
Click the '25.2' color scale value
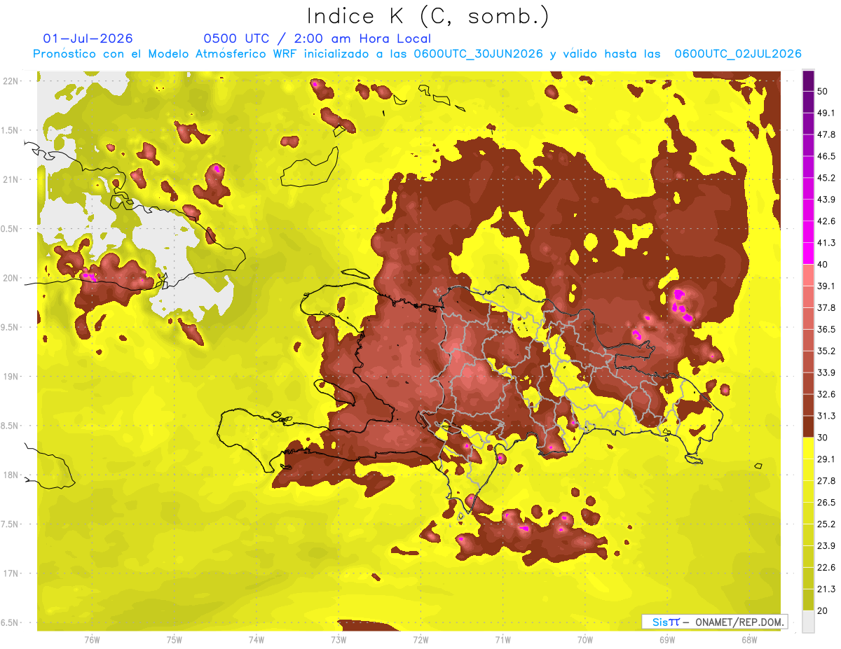click(826, 524)
